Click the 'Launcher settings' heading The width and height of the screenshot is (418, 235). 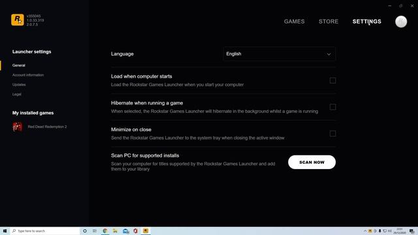(32, 52)
